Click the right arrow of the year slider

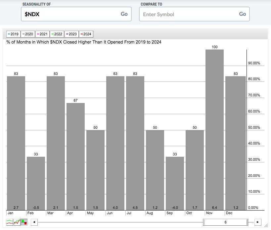coord(258,222)
